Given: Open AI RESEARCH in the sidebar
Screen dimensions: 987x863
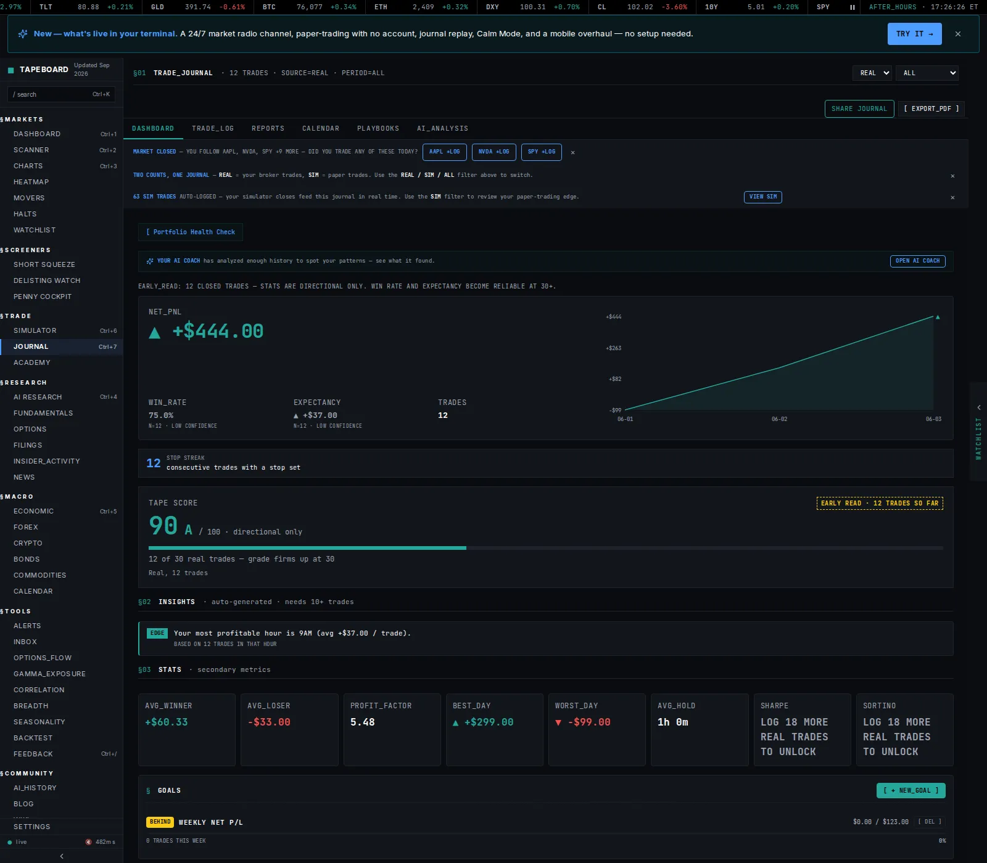Looking at the screenshot, I should [x=62, y=397].
